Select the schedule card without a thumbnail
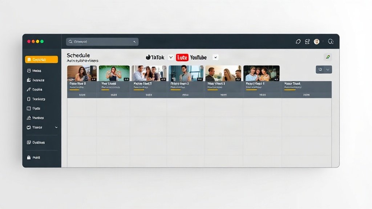This screenshot has width=372, height=209. pyautogui.click(x=307, y=89)
